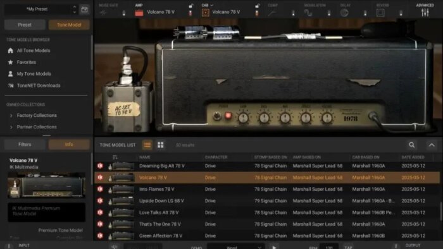Image resolution: width=443 pixels, height=249 pixels.
Task: Select the red Amp icon in signal chain
Action: [x=139, y=13]
